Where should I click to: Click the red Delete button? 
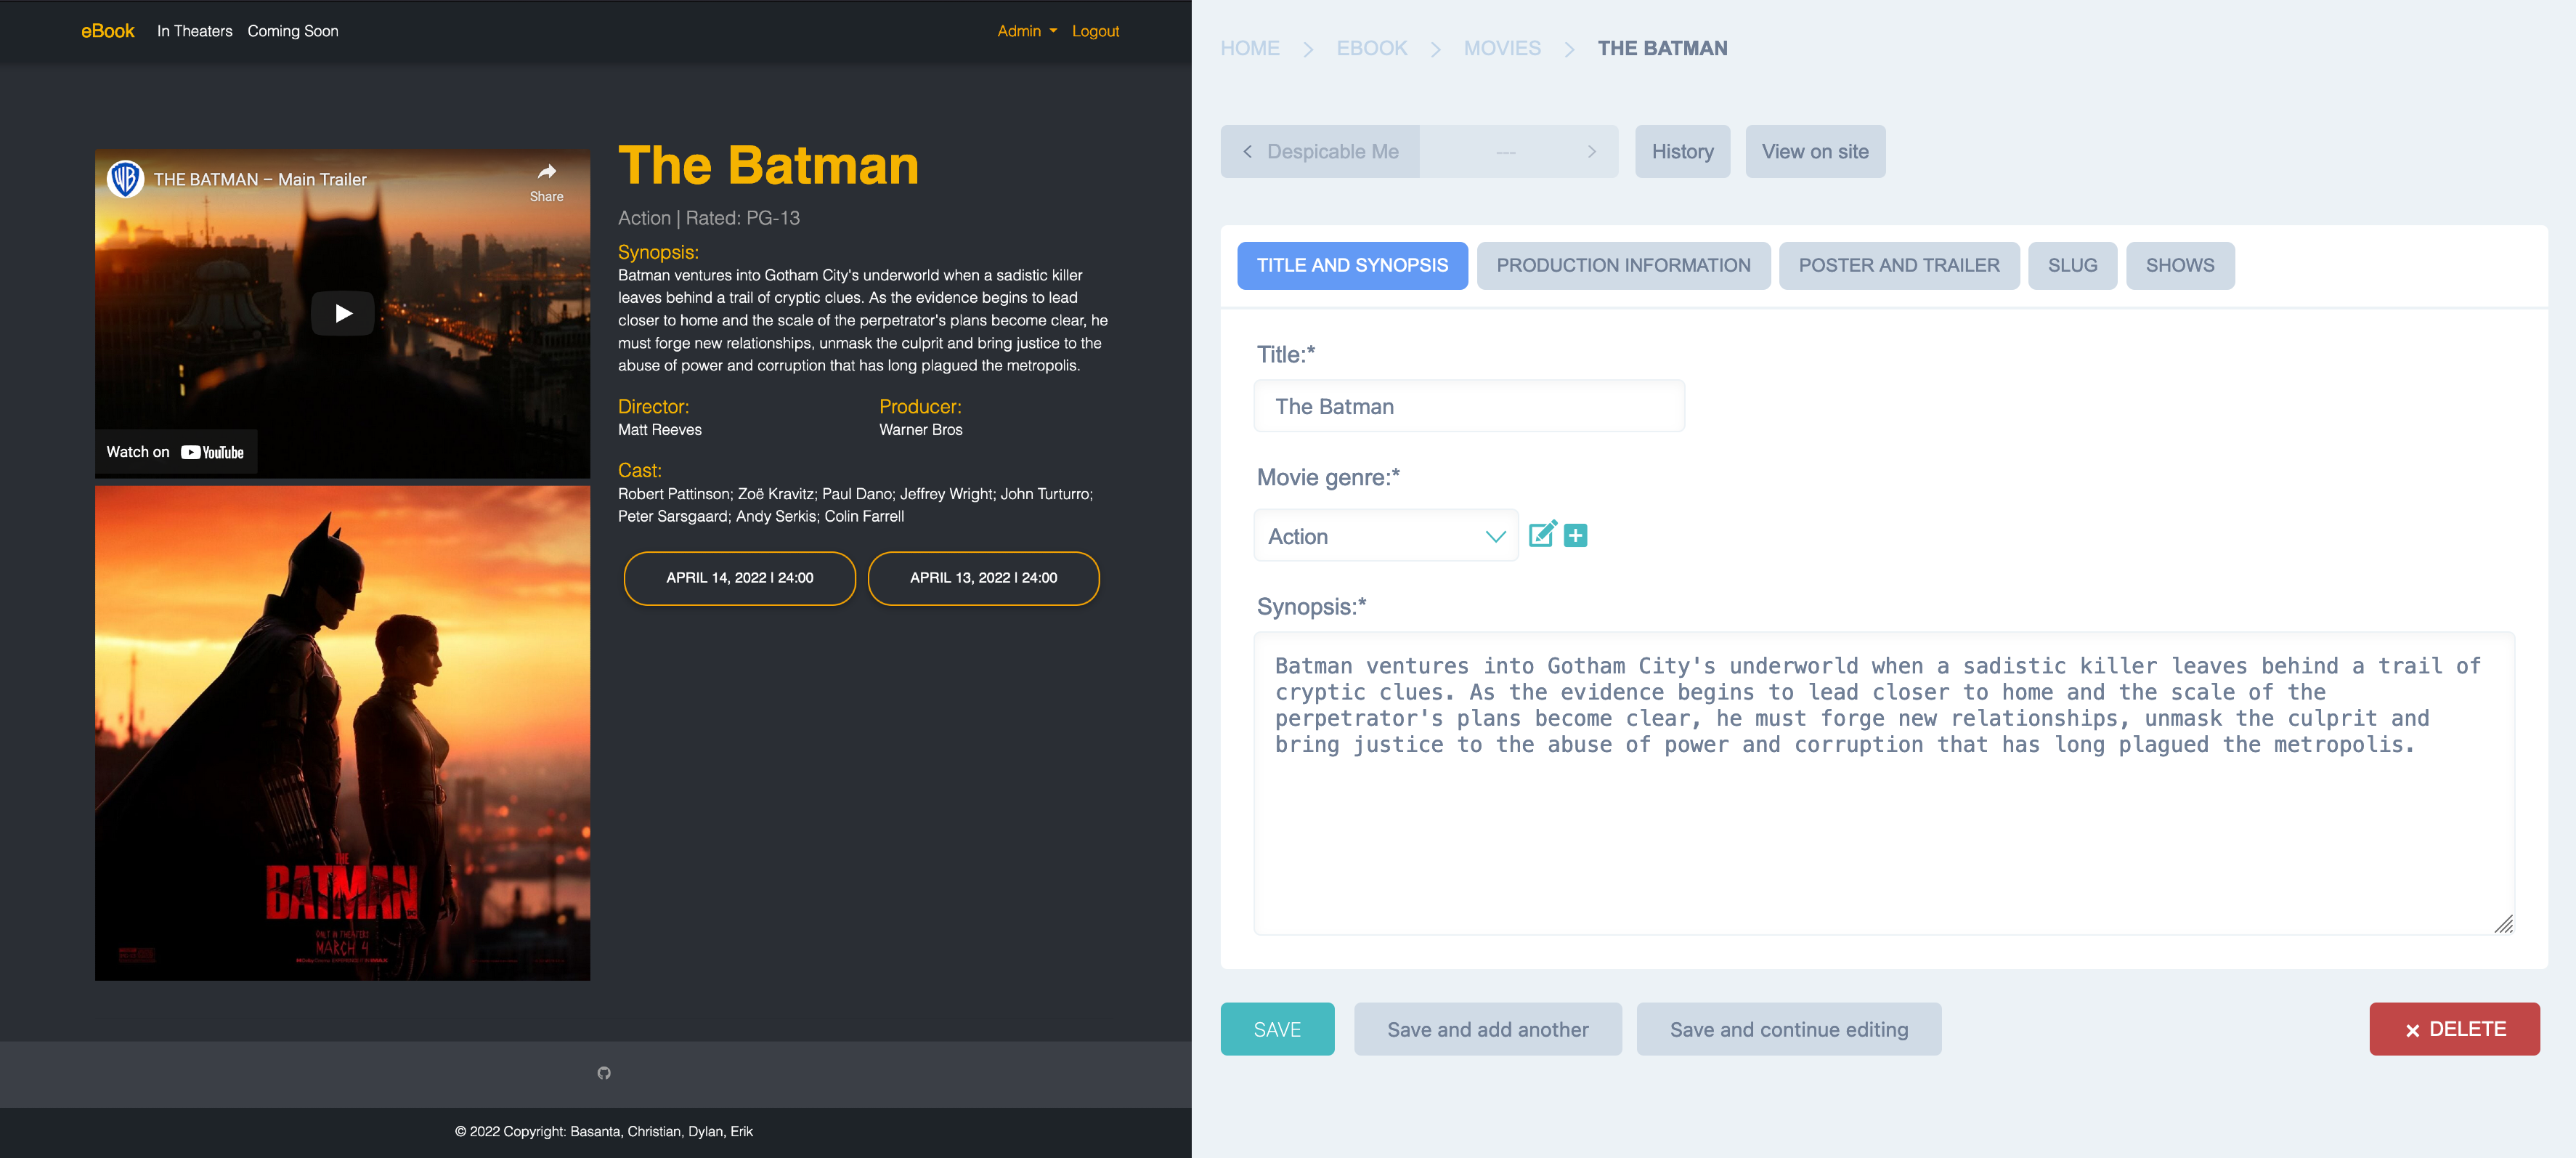tap(2454, 1029)
